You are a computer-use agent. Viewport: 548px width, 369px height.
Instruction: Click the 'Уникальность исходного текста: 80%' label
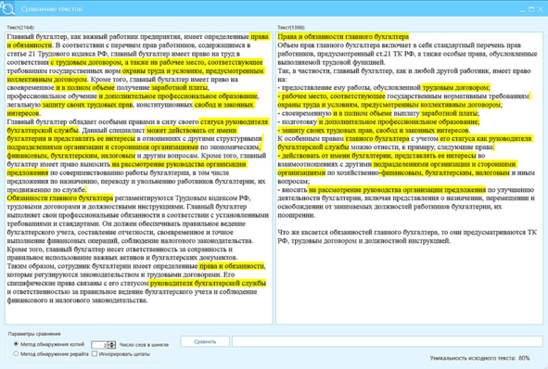[479, 358]
